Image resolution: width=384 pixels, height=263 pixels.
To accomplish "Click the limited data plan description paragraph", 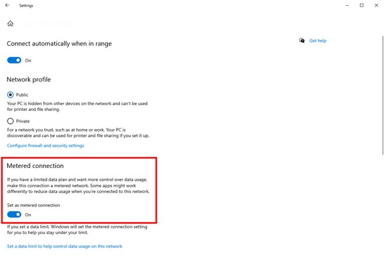I will click(x=78, y=186).
